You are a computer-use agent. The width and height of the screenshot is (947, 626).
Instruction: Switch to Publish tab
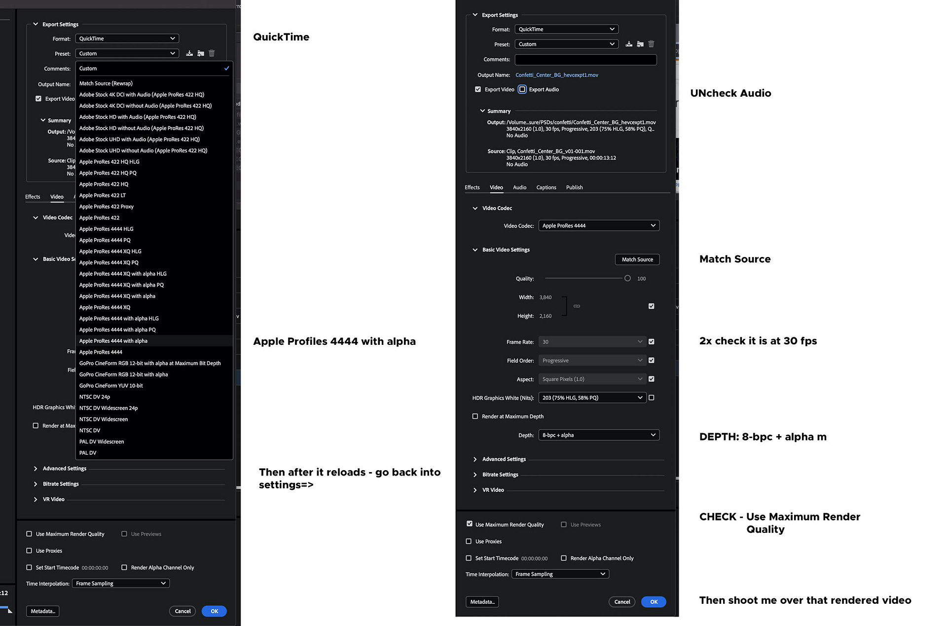(x=574, y=187)
